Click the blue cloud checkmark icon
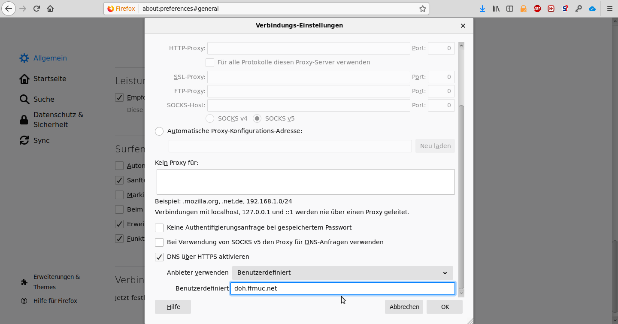 pyautogui.click(x=592, y=9)
